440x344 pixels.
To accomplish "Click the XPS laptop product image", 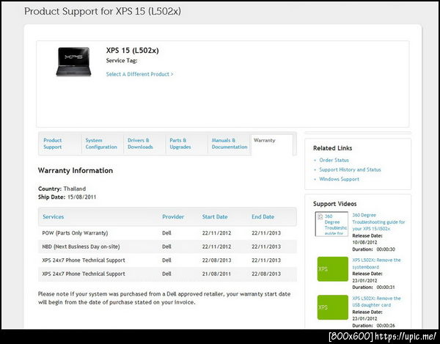I will click(73, 62).
